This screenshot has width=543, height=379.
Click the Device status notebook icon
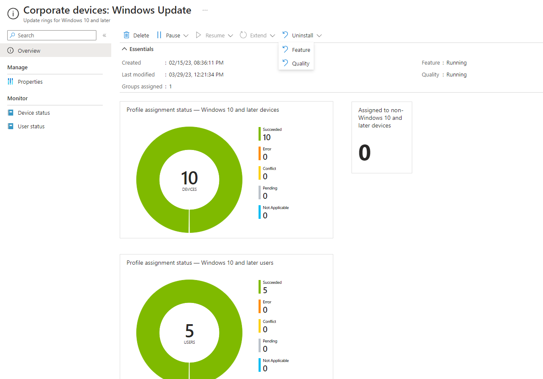[x=11, y=113]
